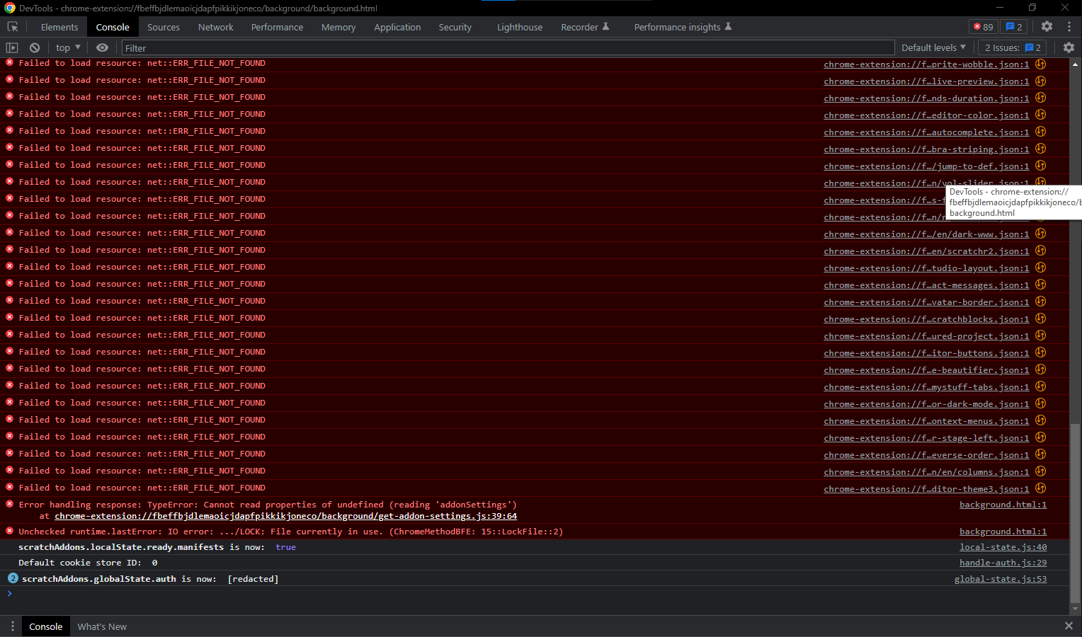
Task: Open the background.html:1 source link
Action: pos(1003,504)
